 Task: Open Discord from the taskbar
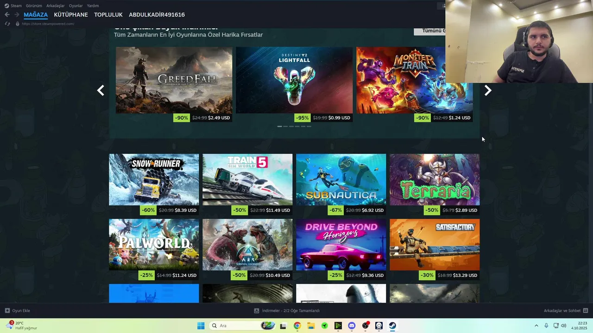(x=352, y=326)
